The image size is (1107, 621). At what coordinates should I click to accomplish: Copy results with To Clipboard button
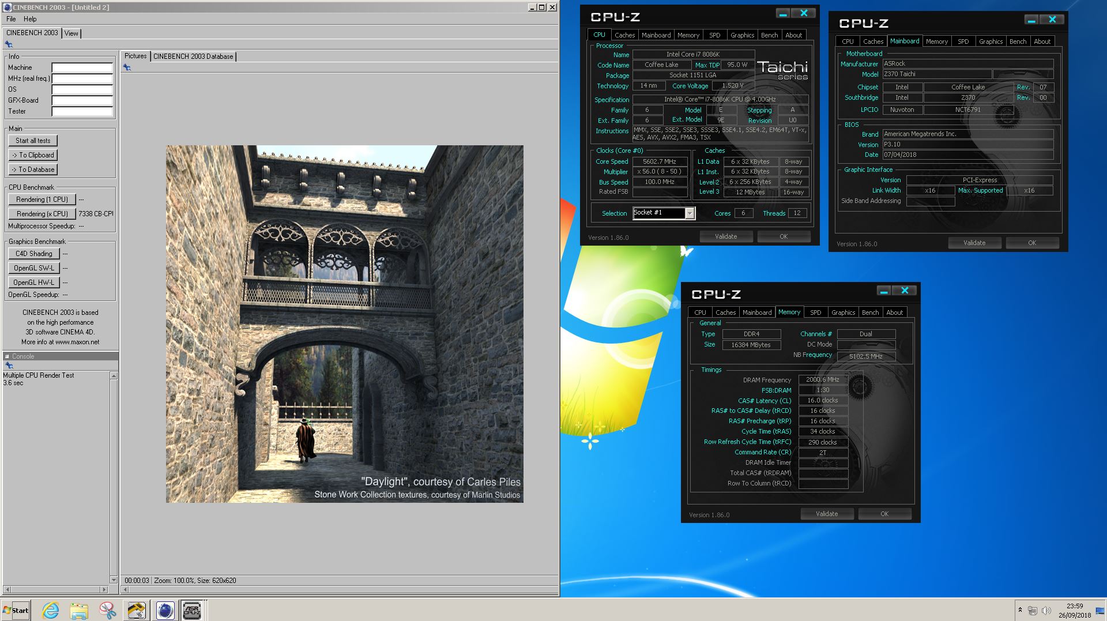pos(33,155)
